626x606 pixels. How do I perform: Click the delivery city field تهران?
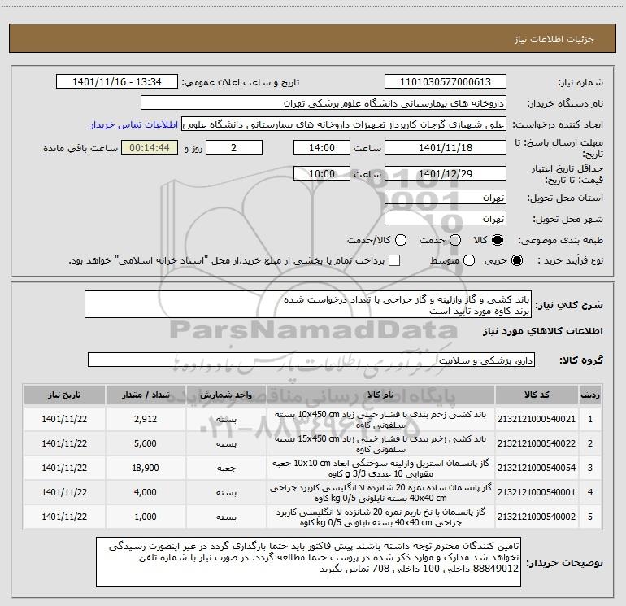click(x=446, y=219)
